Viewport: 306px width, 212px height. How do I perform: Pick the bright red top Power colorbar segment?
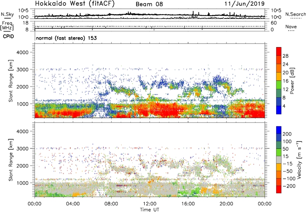click(x=279, y=51)
